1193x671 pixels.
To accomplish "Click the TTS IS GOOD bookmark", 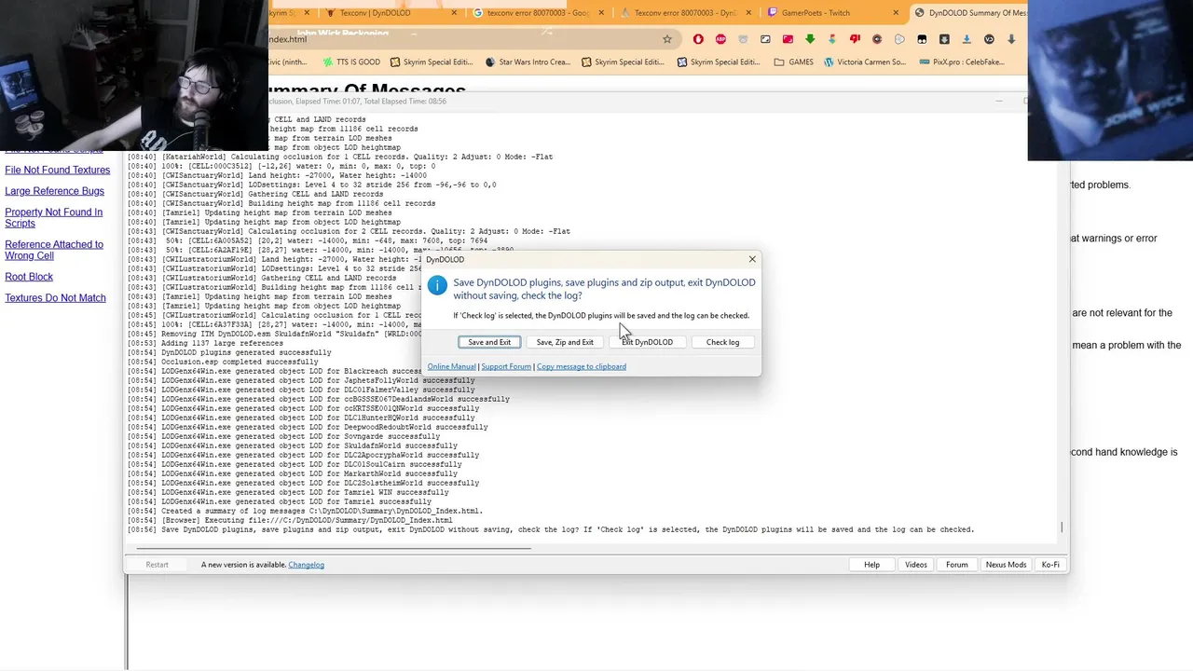I will (x=351, y=62).
